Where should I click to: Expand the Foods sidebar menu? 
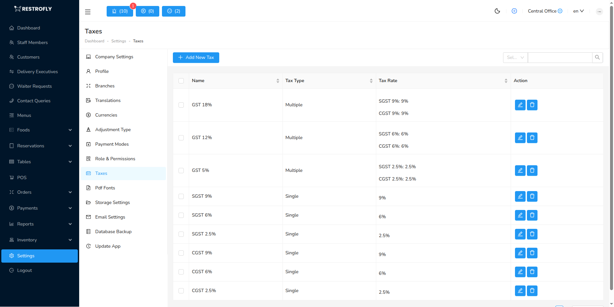40,130
